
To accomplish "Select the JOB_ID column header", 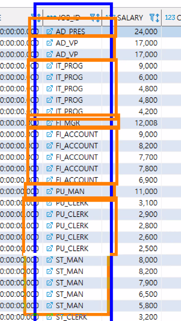I will pyautogui.click(x=72, y=18).
